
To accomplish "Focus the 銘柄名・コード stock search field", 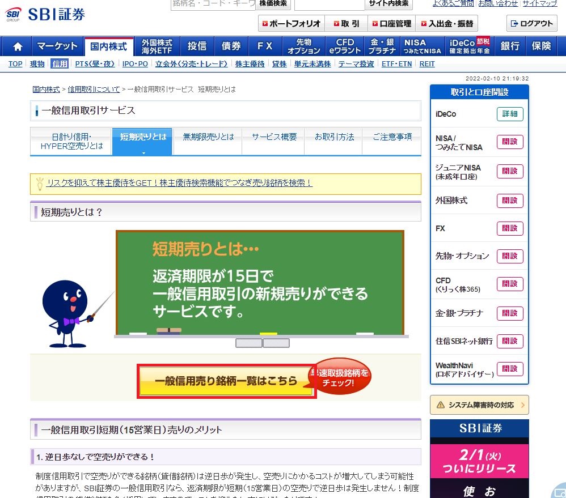I will pos(213,5).
